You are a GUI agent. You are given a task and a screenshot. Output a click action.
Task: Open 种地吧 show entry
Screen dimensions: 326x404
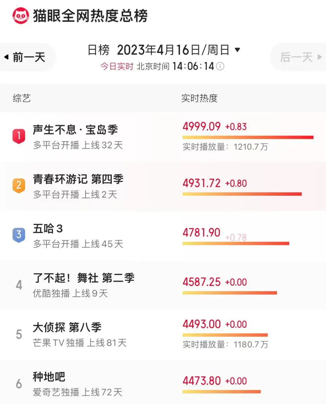pos(49,377)
